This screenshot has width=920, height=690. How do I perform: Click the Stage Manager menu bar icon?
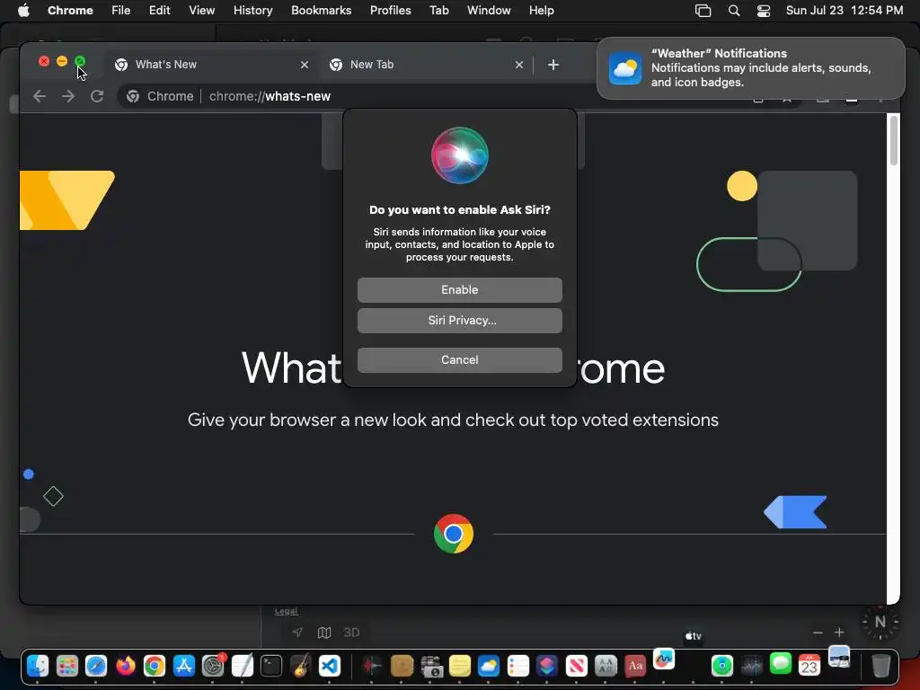coord(703,11)
